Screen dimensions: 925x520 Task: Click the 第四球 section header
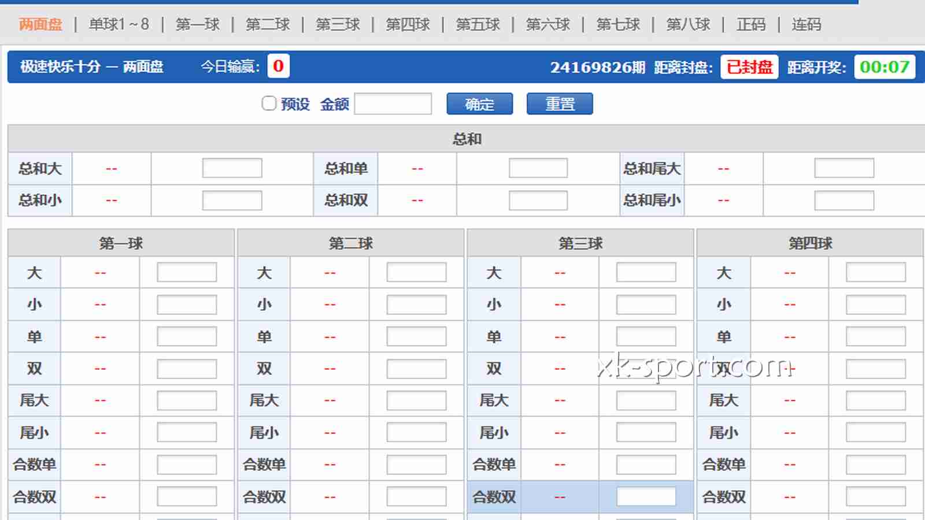click(810, 243)
